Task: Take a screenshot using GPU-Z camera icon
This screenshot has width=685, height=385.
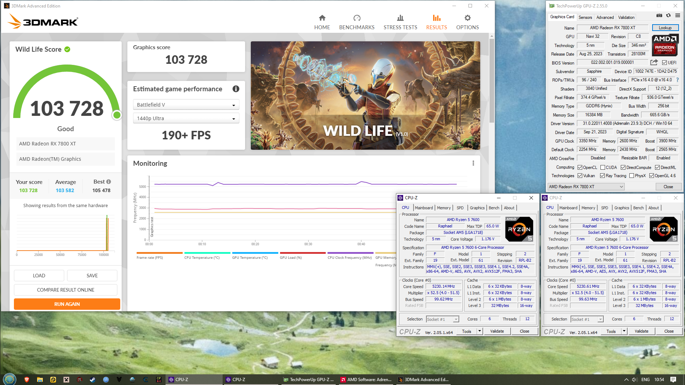Action: click(x=659, y=15)
